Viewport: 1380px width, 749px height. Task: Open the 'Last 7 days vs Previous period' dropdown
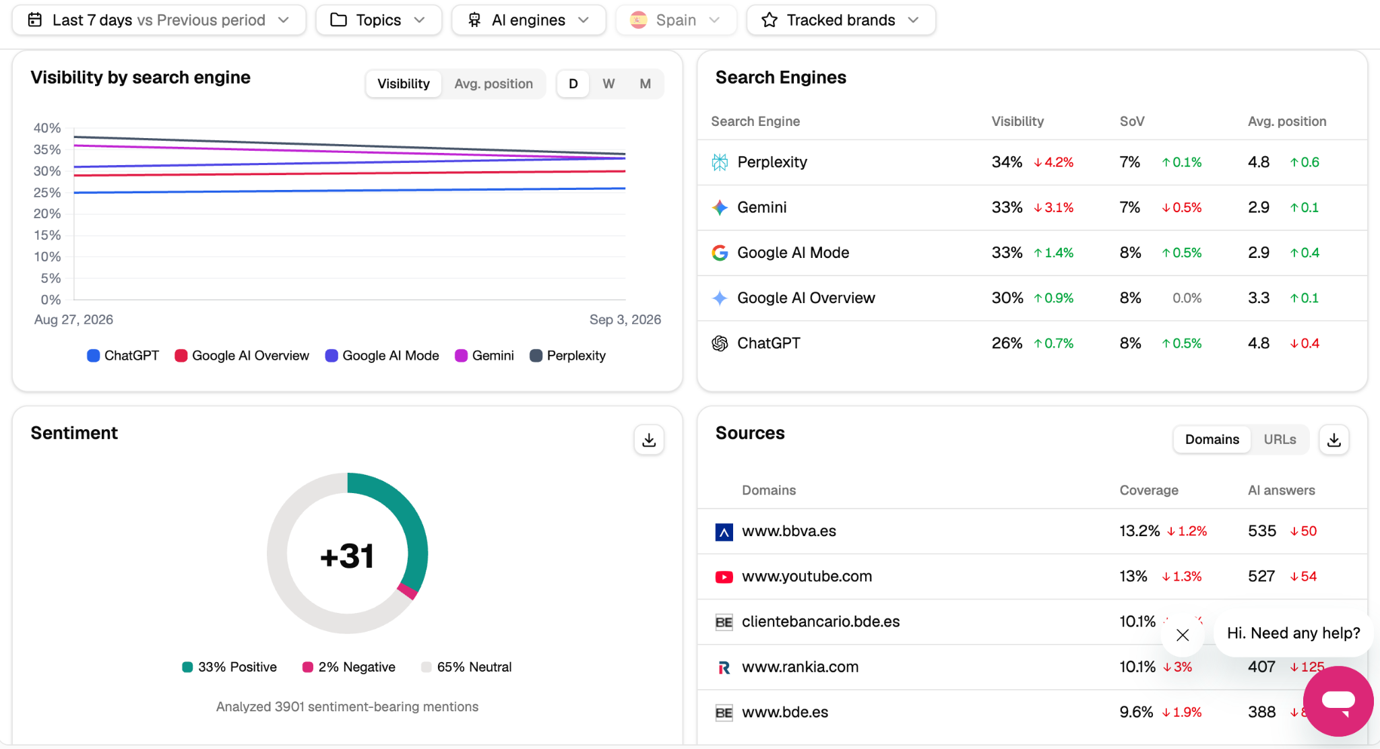point(159,20)
